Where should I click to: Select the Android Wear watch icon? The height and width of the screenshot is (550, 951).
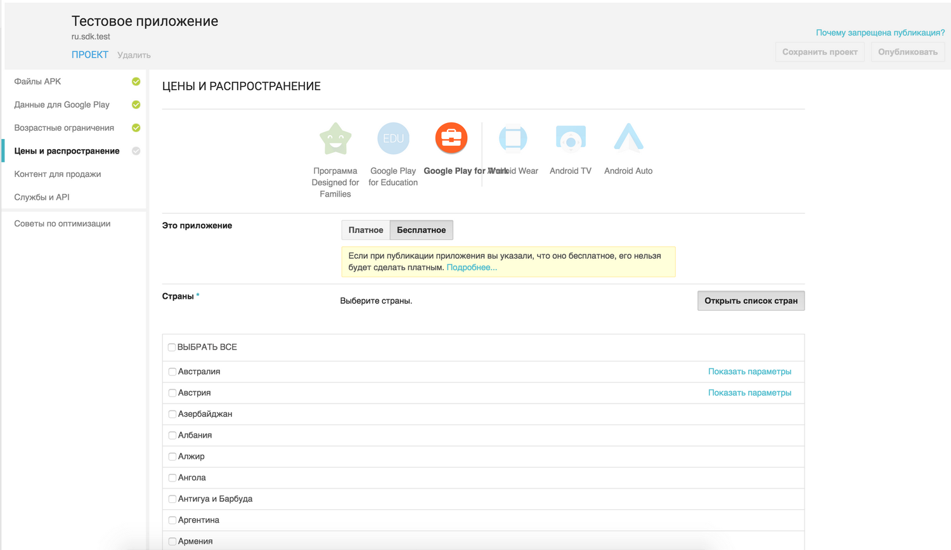tap(513, 138)
